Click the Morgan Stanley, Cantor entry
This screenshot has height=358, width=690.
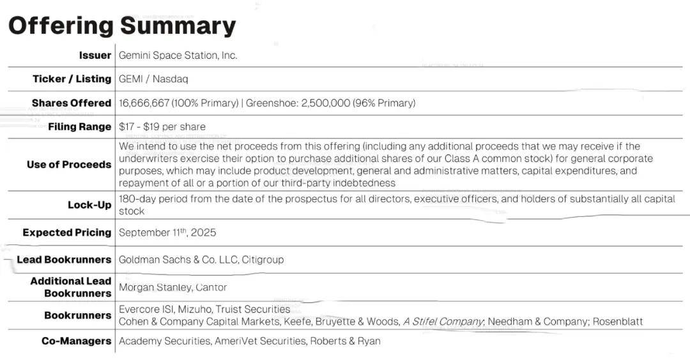point(172,287)
